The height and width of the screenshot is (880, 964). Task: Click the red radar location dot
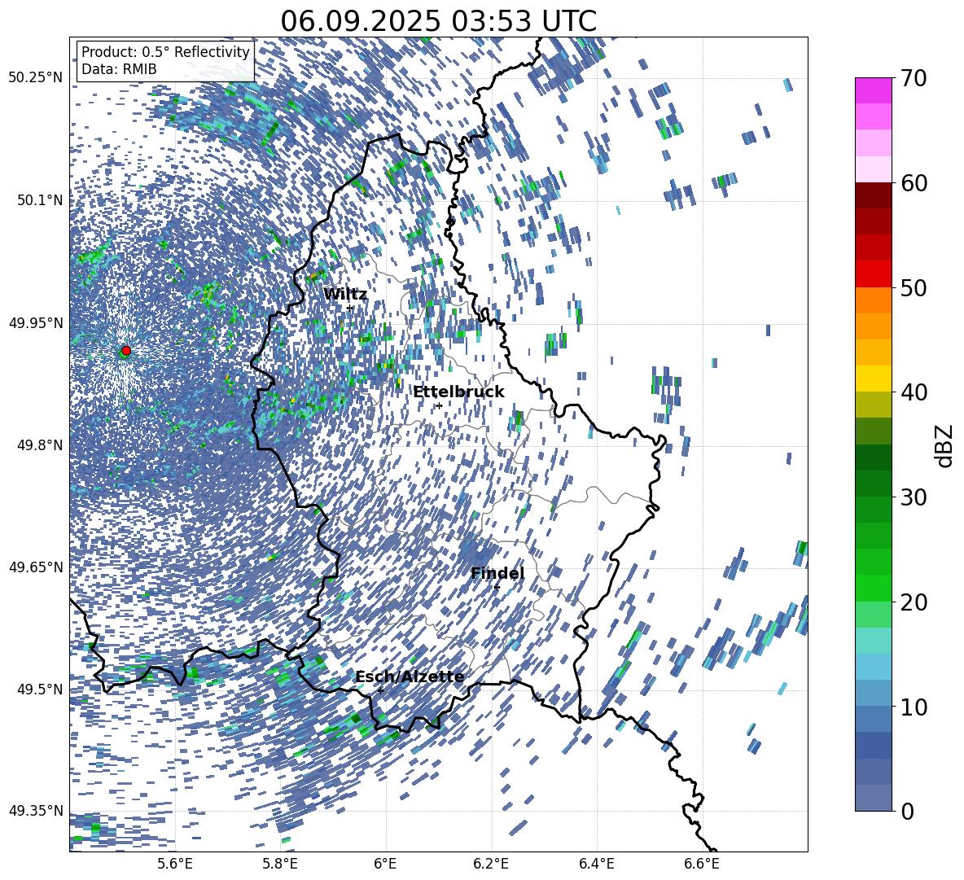coord(126,350)
